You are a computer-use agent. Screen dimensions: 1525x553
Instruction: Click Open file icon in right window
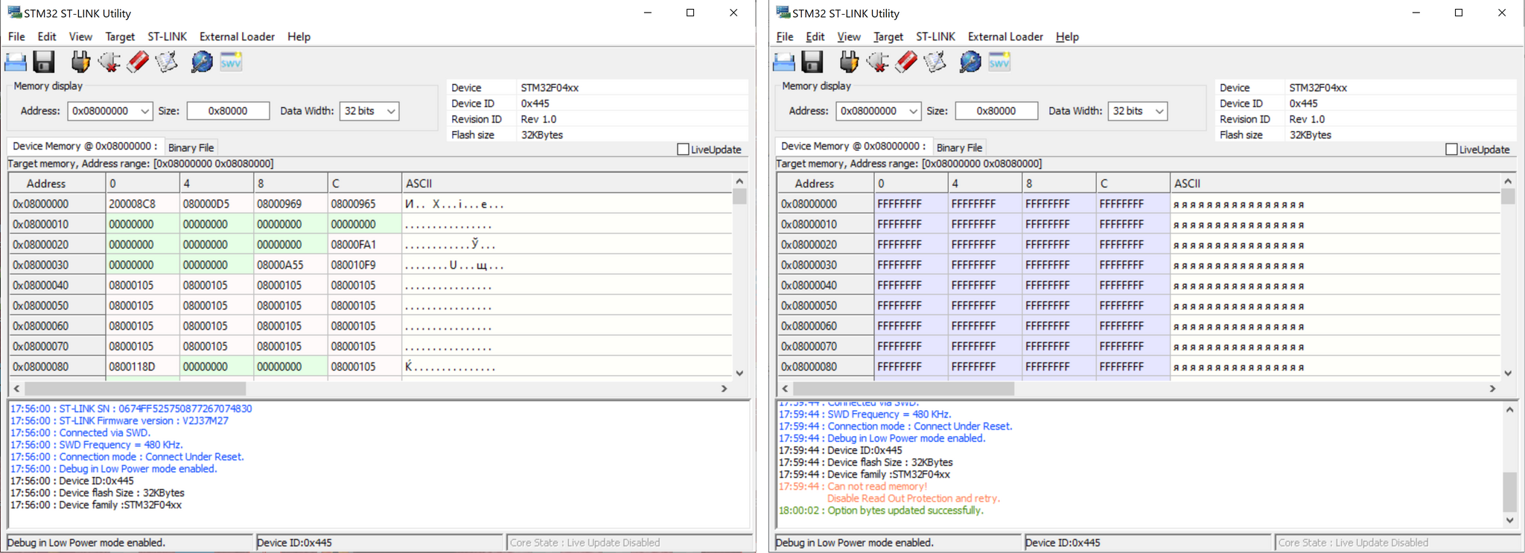[x=784, y=62]
